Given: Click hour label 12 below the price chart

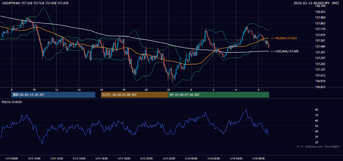Looking at the screenshot, I should pos(56,90).
